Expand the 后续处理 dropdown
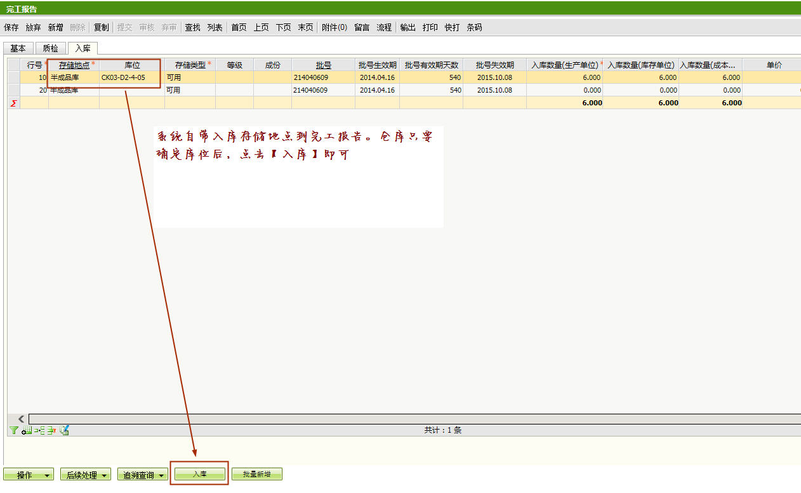 point(86,475)
